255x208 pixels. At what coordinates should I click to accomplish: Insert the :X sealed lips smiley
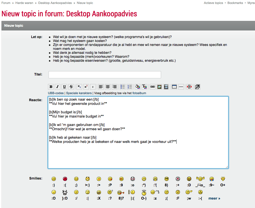[99, 192]
